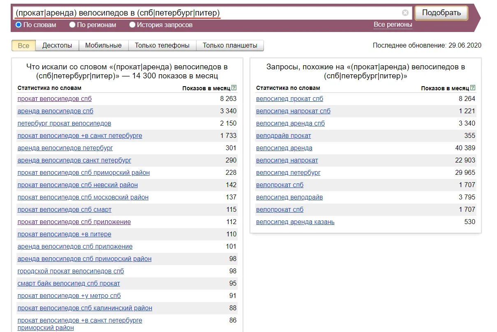
Task: Open 'велосипед аренда' similar query
Action: tap(284, 148)
